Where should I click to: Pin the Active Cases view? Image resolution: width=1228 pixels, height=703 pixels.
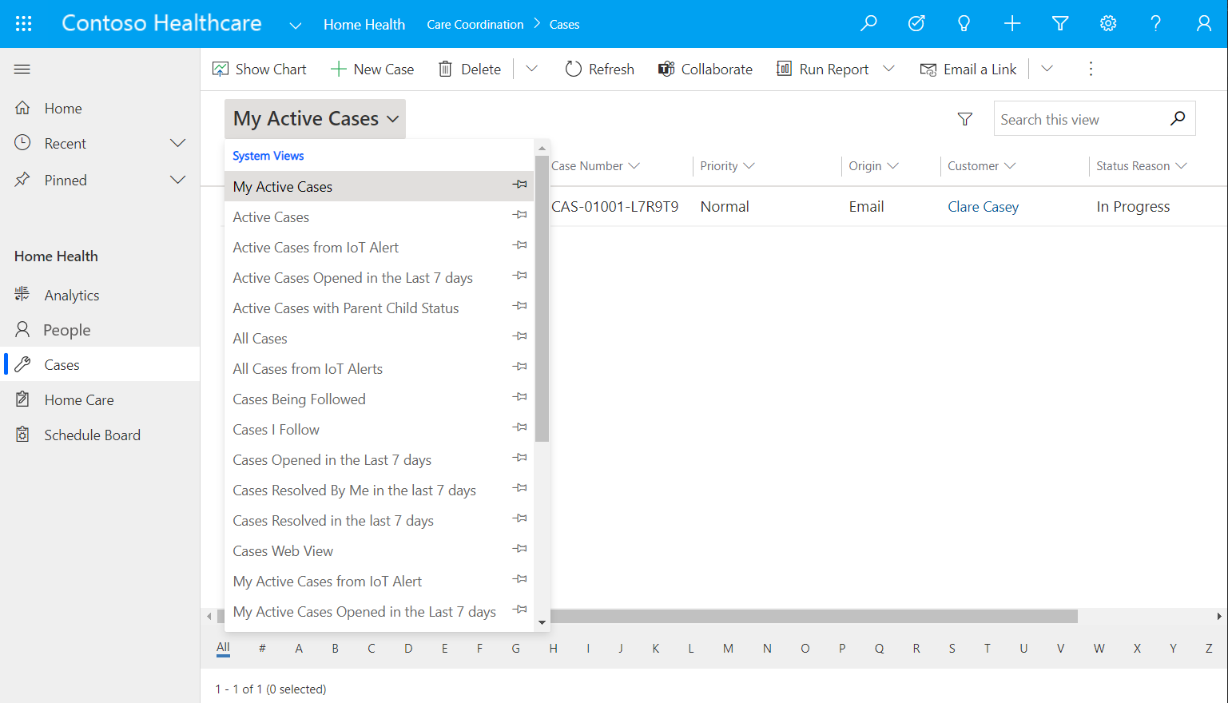click(x=520, y=215)
